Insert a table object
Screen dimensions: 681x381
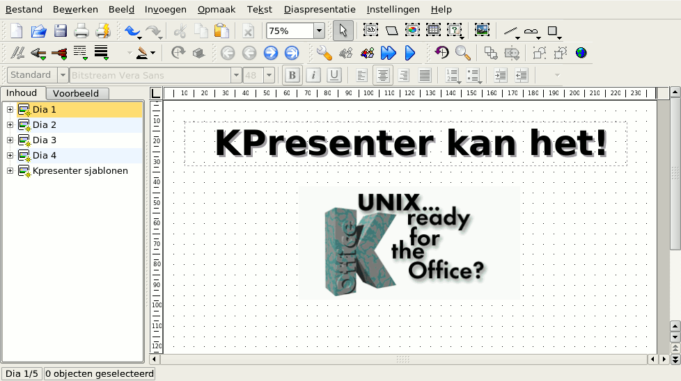point(433,31)
